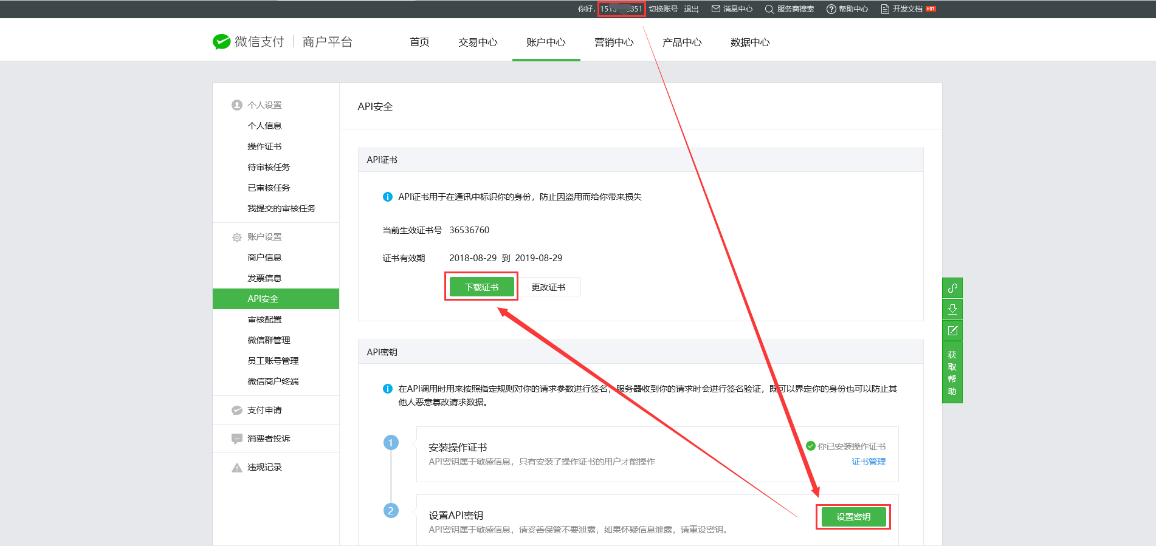
Task: Click the green link icon on right sidebar
Action: (x=952, y=288)
